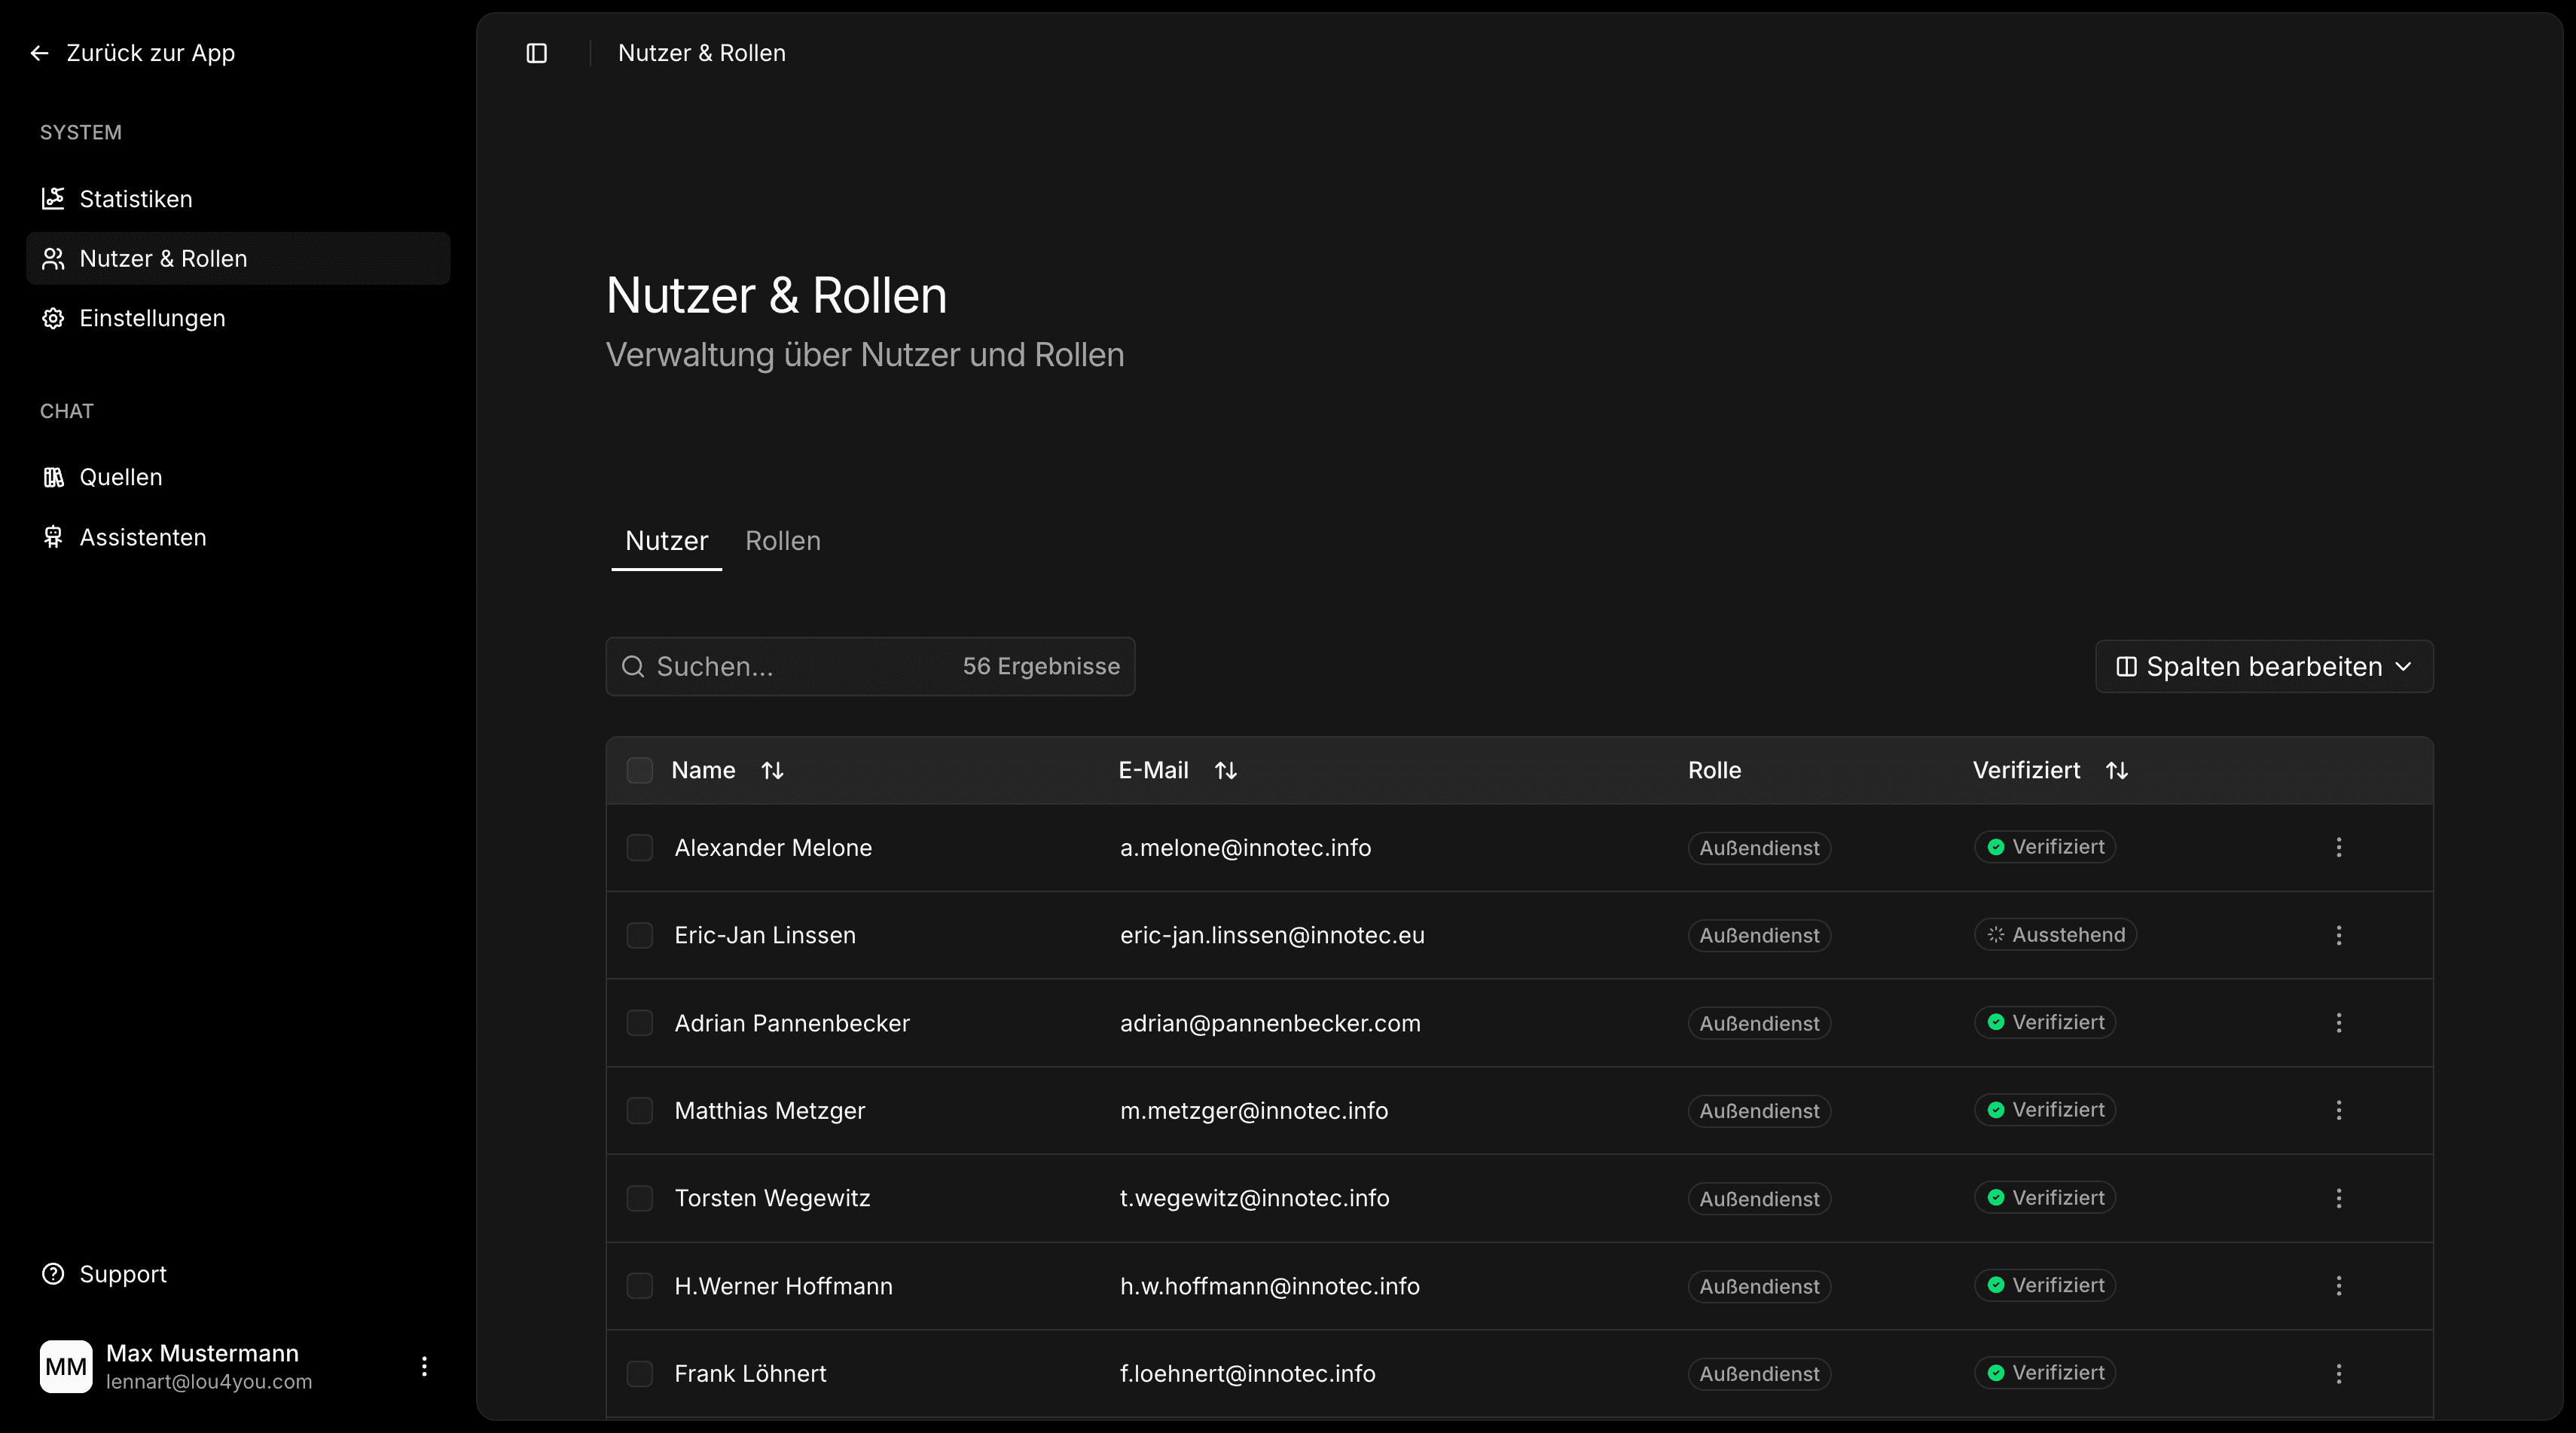The height and width of the screenshot is (1433, 2576).
Task: Switch to the Nutzer tab
Action: pos(667,541)
